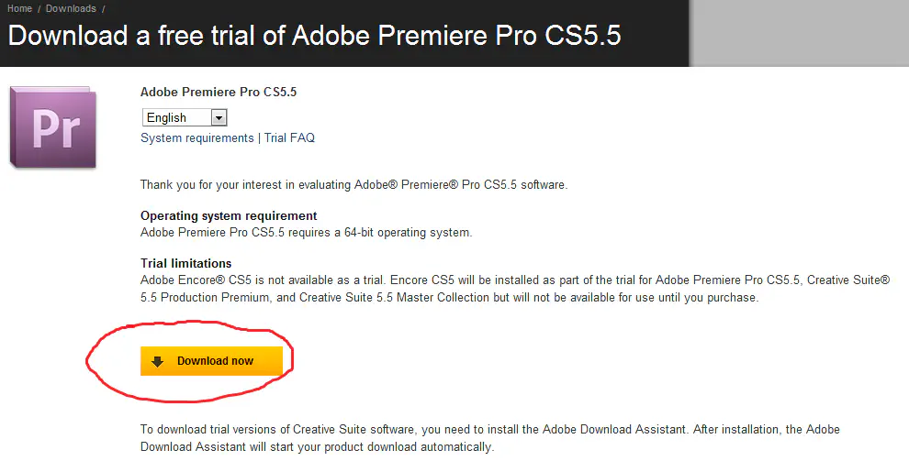Click the 'Operating system requirement' heading
This screenshot has width=909, height=472.
click(229, 216)
